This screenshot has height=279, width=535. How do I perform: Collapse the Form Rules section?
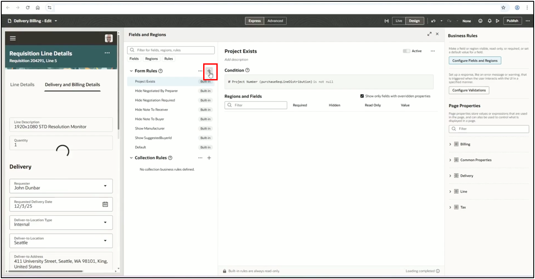[131, 71]
